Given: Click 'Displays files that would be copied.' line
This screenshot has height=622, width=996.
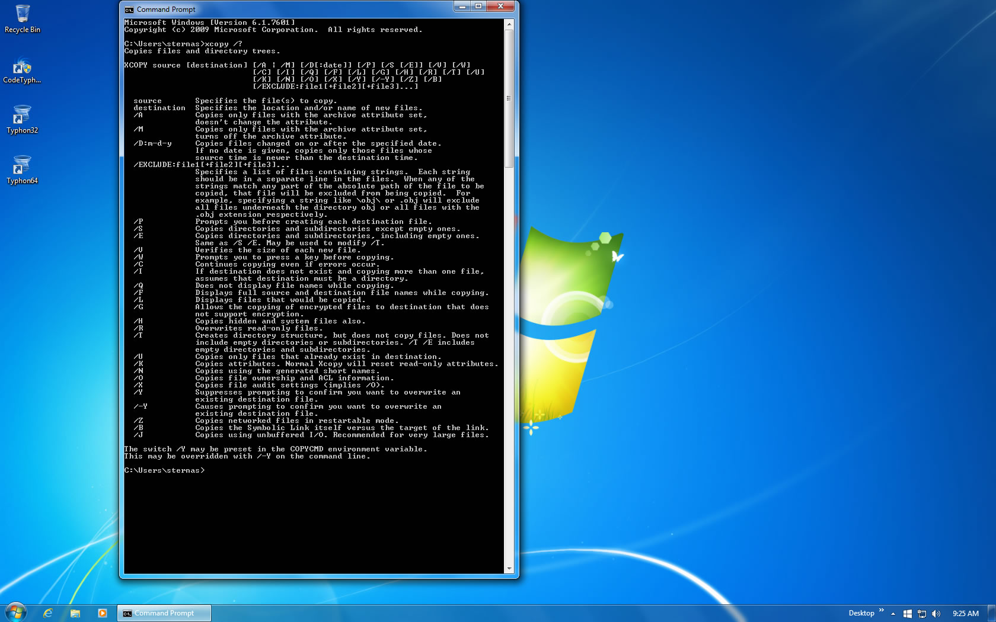Looking at the screenshot, I should (280, 300).
